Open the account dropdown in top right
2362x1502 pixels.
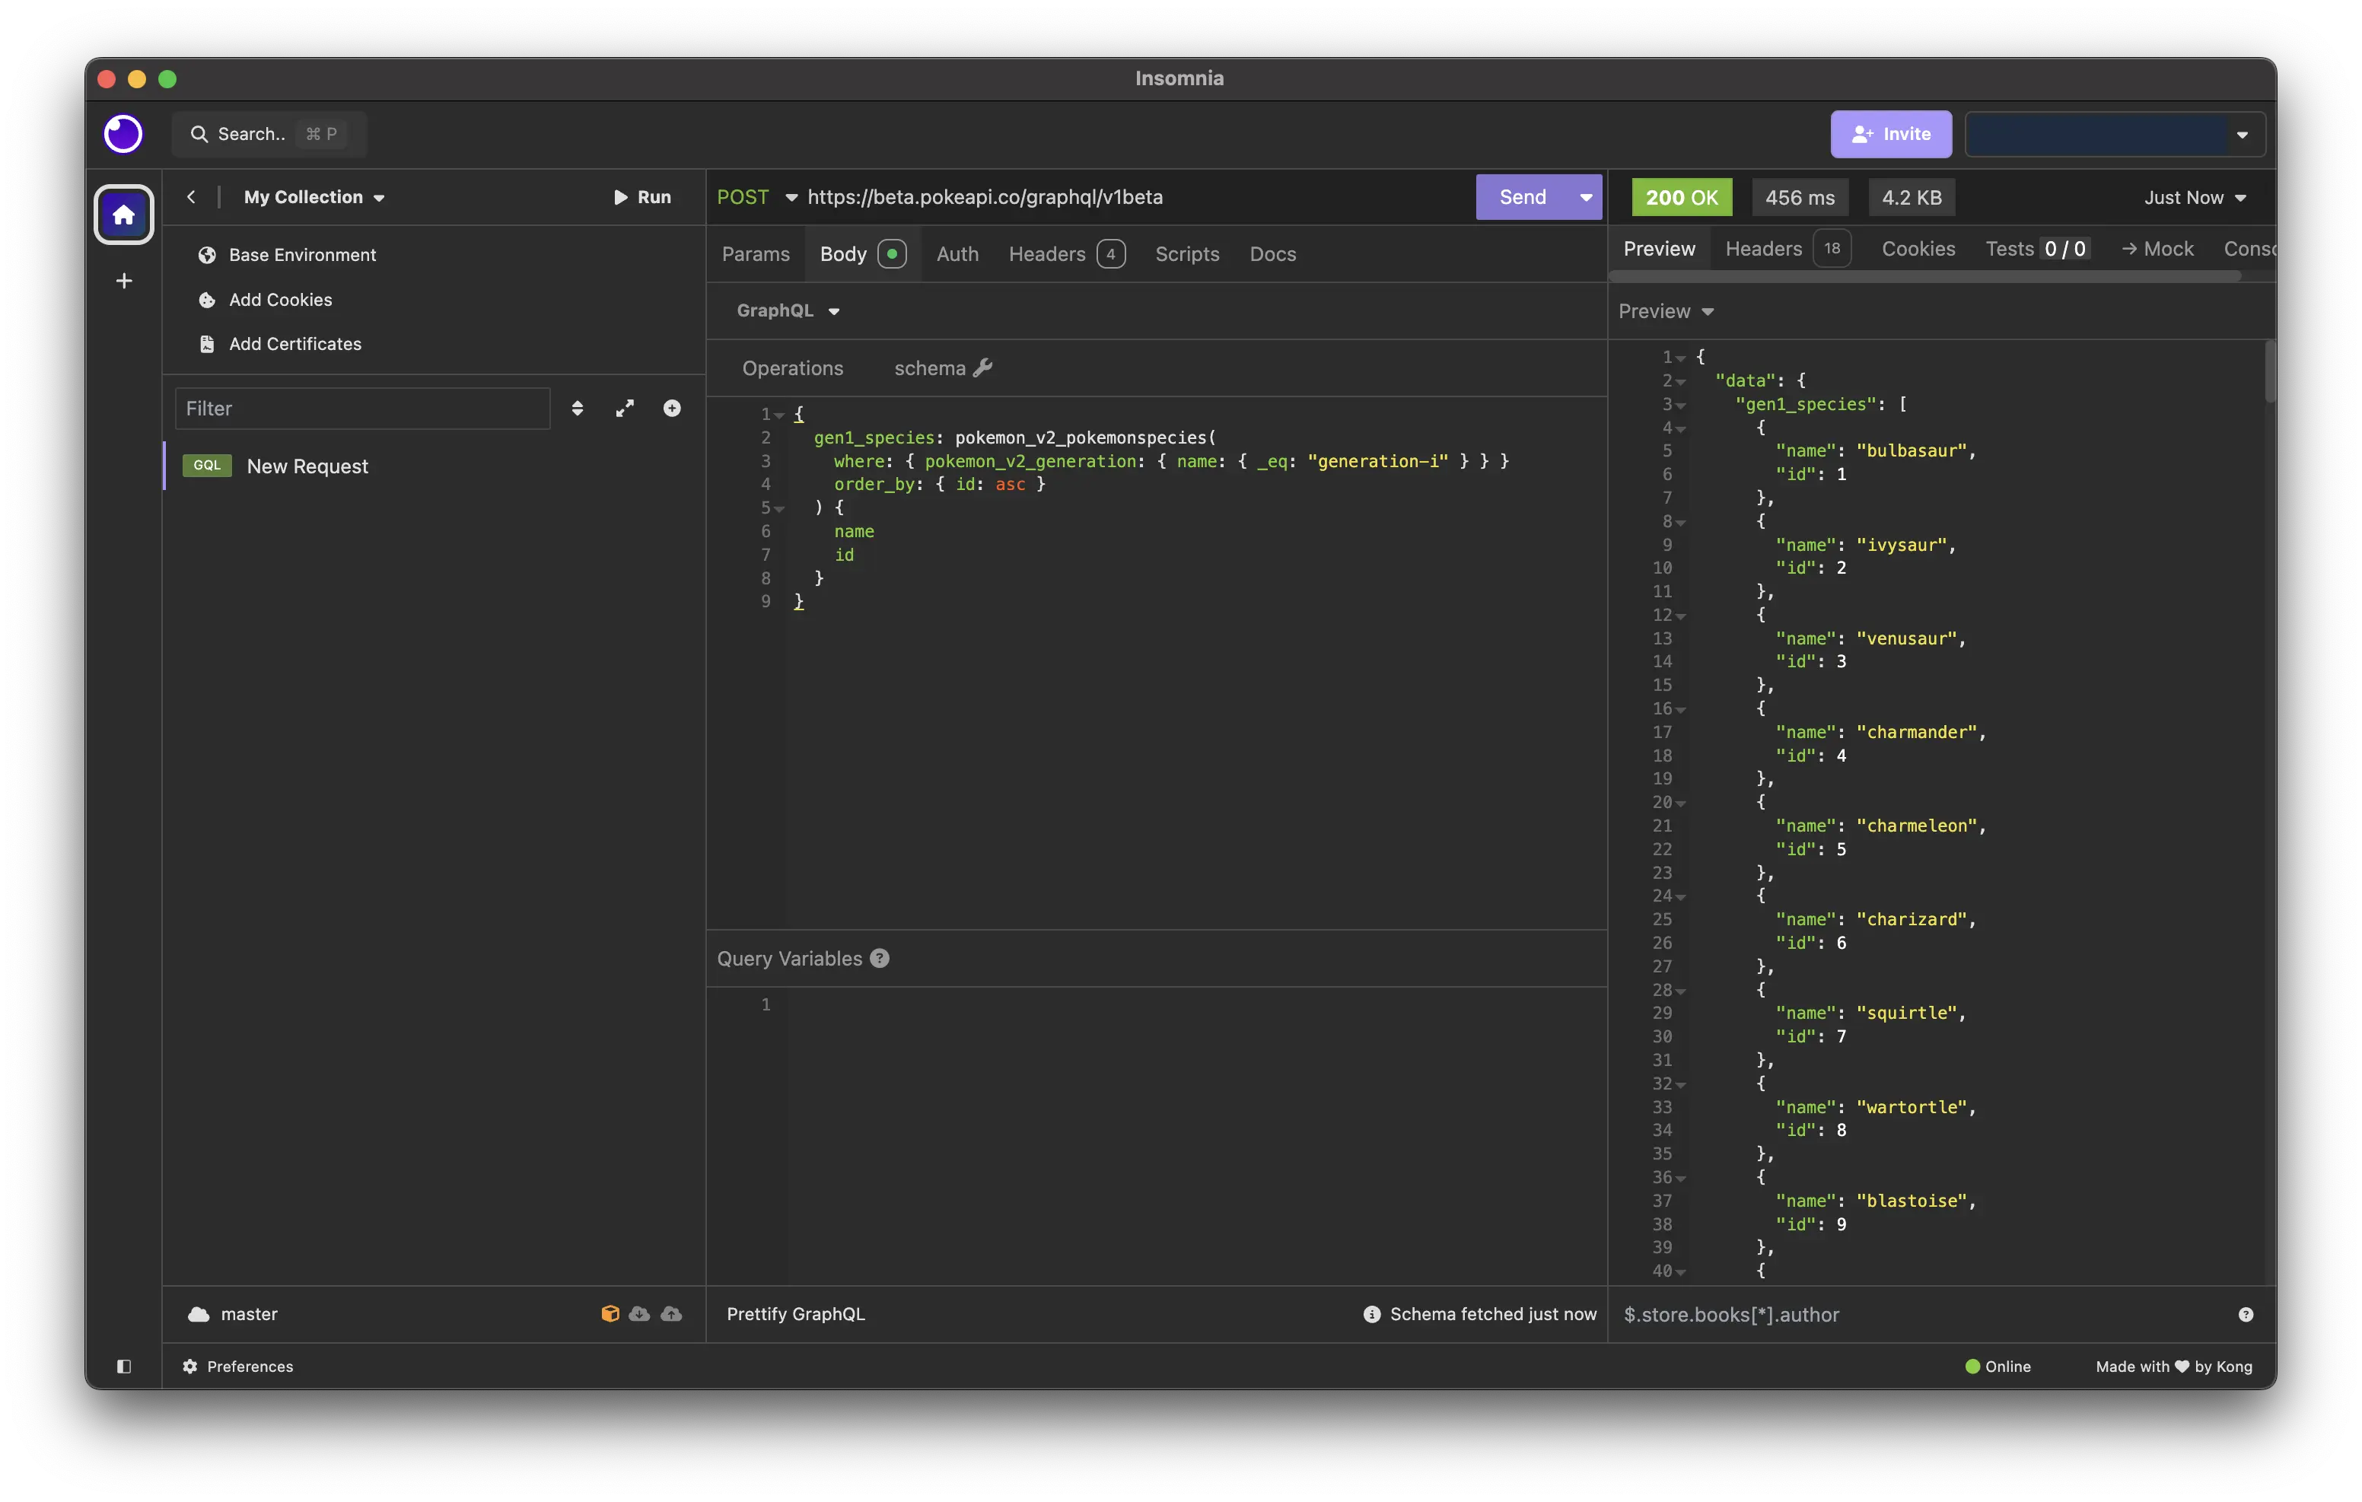pos(2115,135)
